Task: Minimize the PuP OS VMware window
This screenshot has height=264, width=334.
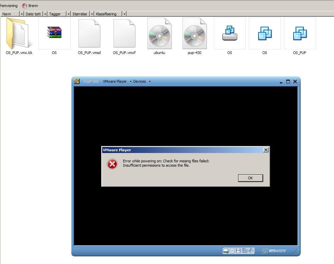Action: pos(281,82)
